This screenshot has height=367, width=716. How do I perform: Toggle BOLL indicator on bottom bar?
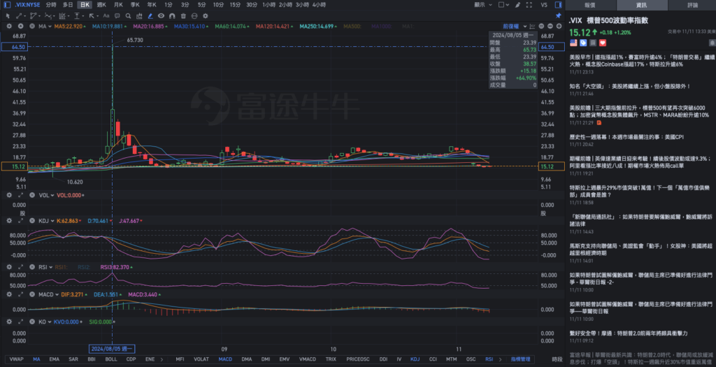[111, 359]
